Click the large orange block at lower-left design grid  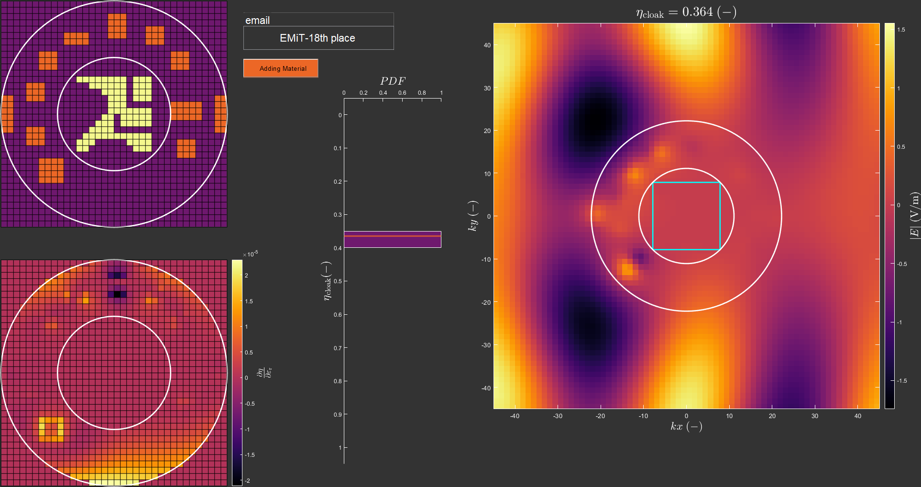pos(51,170)
